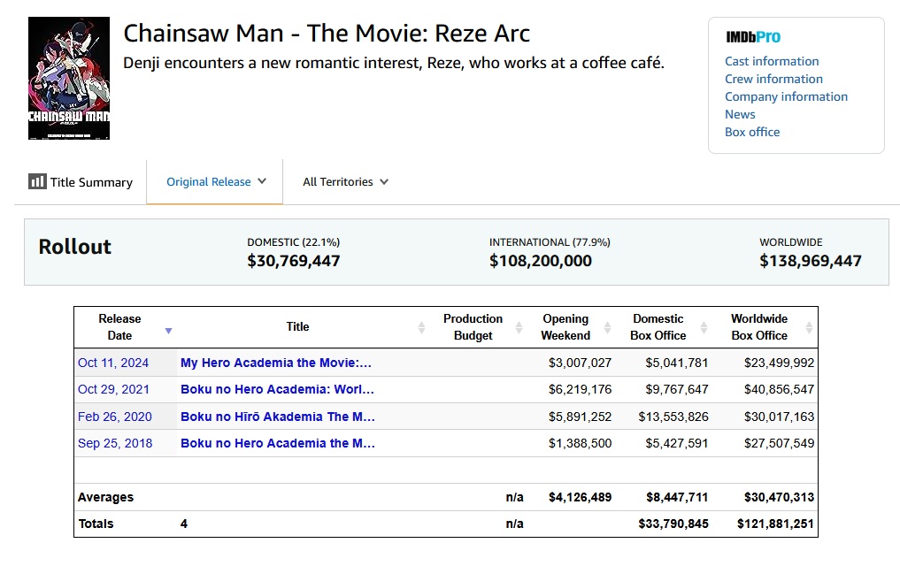
Task: Open the Feb 26, 2020 Boku no Hīrō title
Action: click(278, 417)
